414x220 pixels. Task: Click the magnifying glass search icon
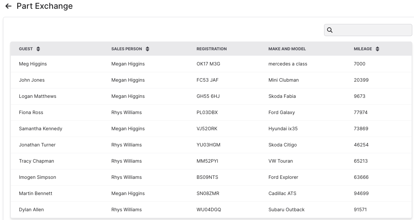point(330,30)
